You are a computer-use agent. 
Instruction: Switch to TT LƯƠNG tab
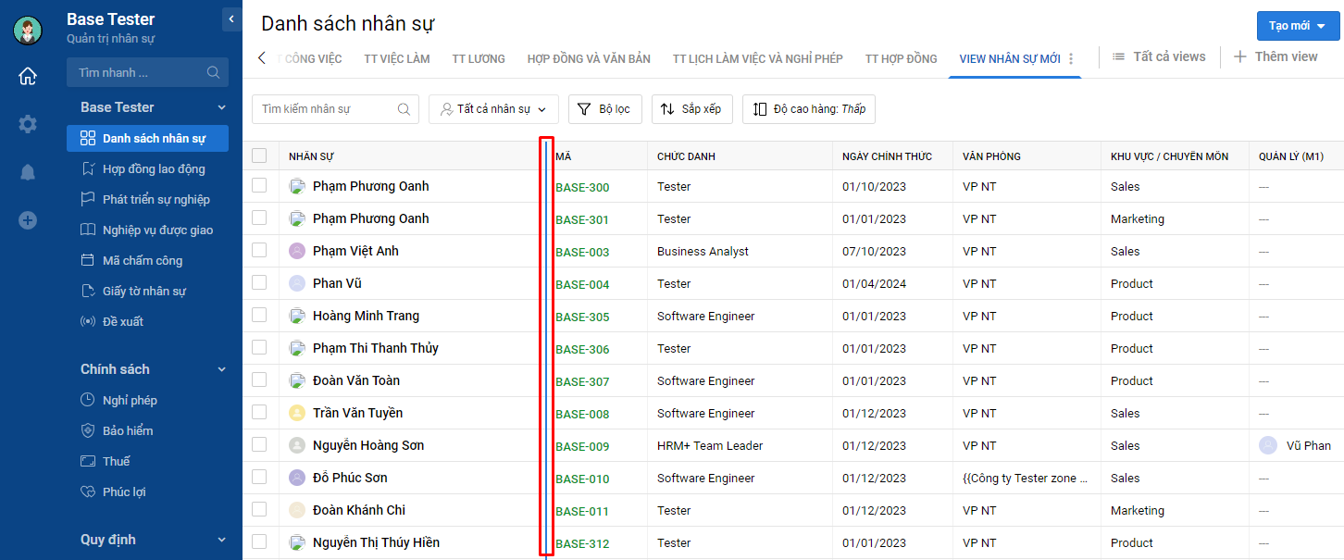[479, 58]
